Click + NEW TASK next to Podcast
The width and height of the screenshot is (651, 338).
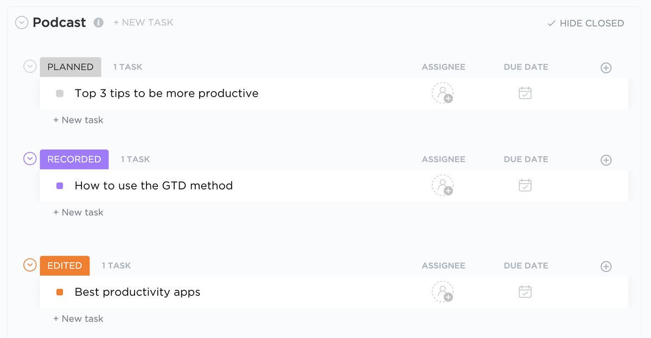143,23
